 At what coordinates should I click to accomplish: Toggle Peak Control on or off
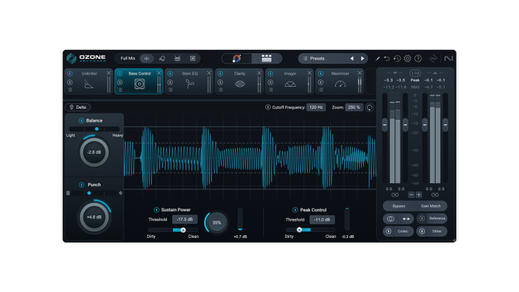295,209
